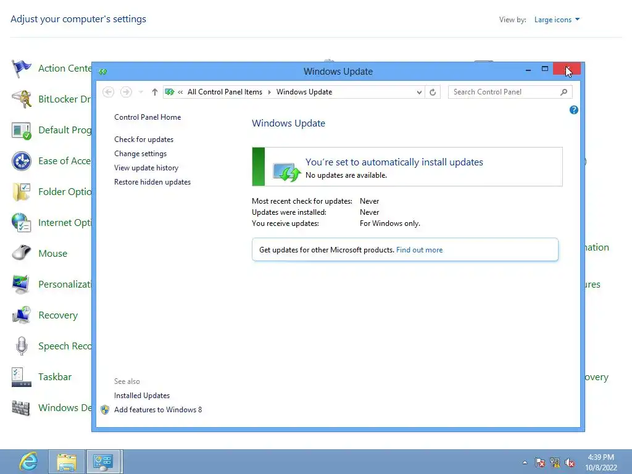Viewport: 632px width, 474px height.
Task: Click the Windows Update title bar icon
Action: (x=103, y=72)
